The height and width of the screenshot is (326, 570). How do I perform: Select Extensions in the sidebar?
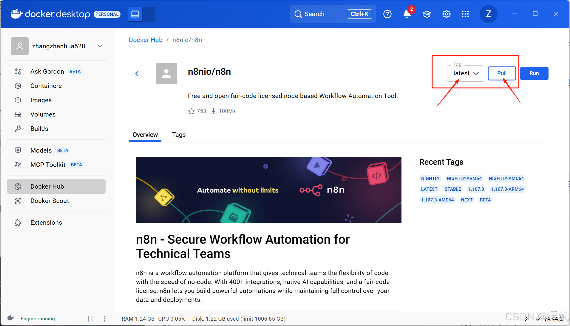tap(56, 223)
